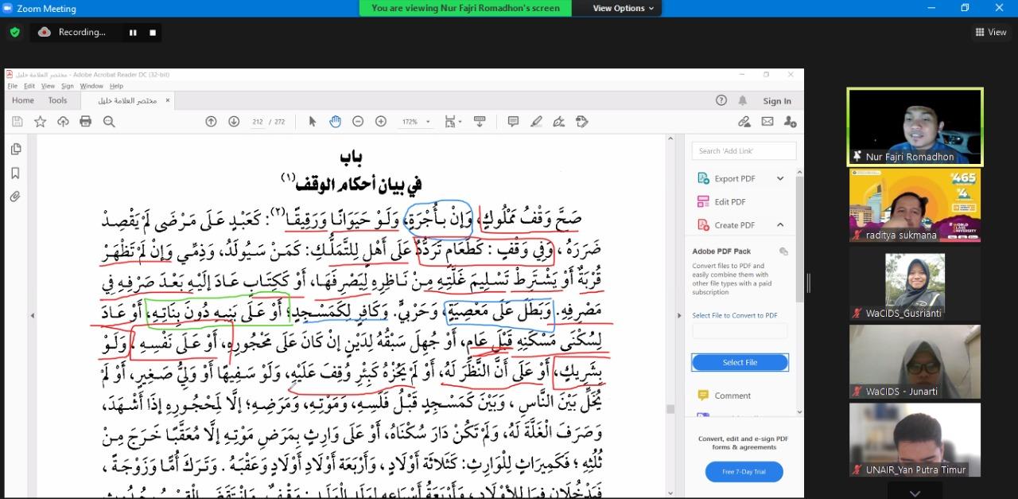Switch to the Tools tab

[57, 100]
